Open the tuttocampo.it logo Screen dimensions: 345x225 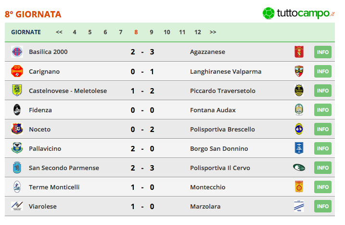(299, 13)
